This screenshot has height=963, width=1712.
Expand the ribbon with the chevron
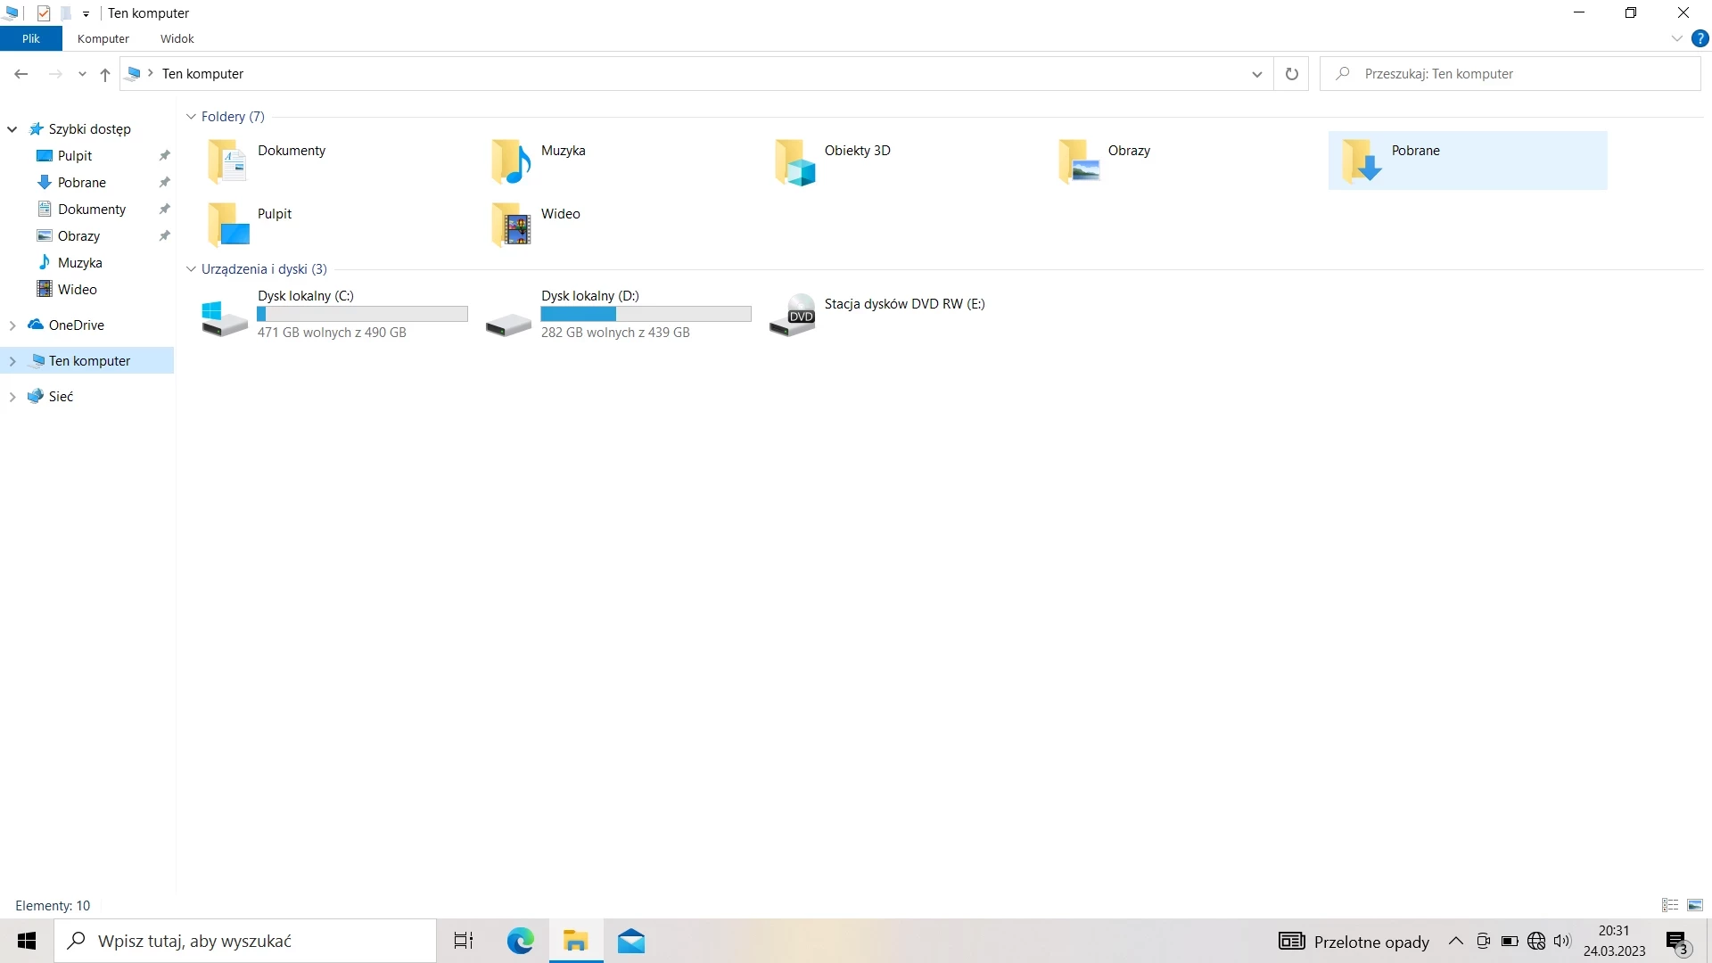1677,38
